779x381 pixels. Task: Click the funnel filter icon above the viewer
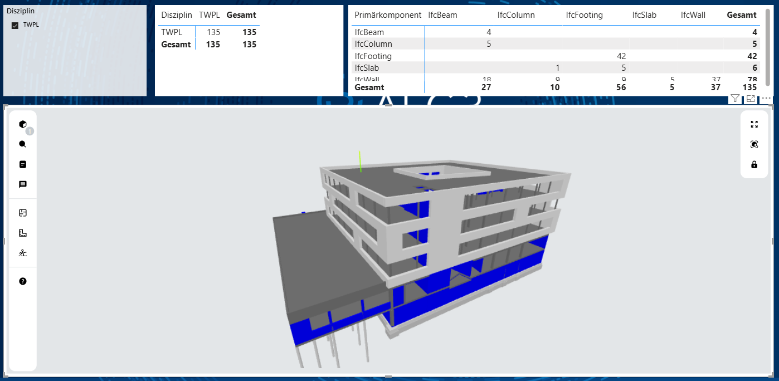pyautogui.click(x=735, y=99)
